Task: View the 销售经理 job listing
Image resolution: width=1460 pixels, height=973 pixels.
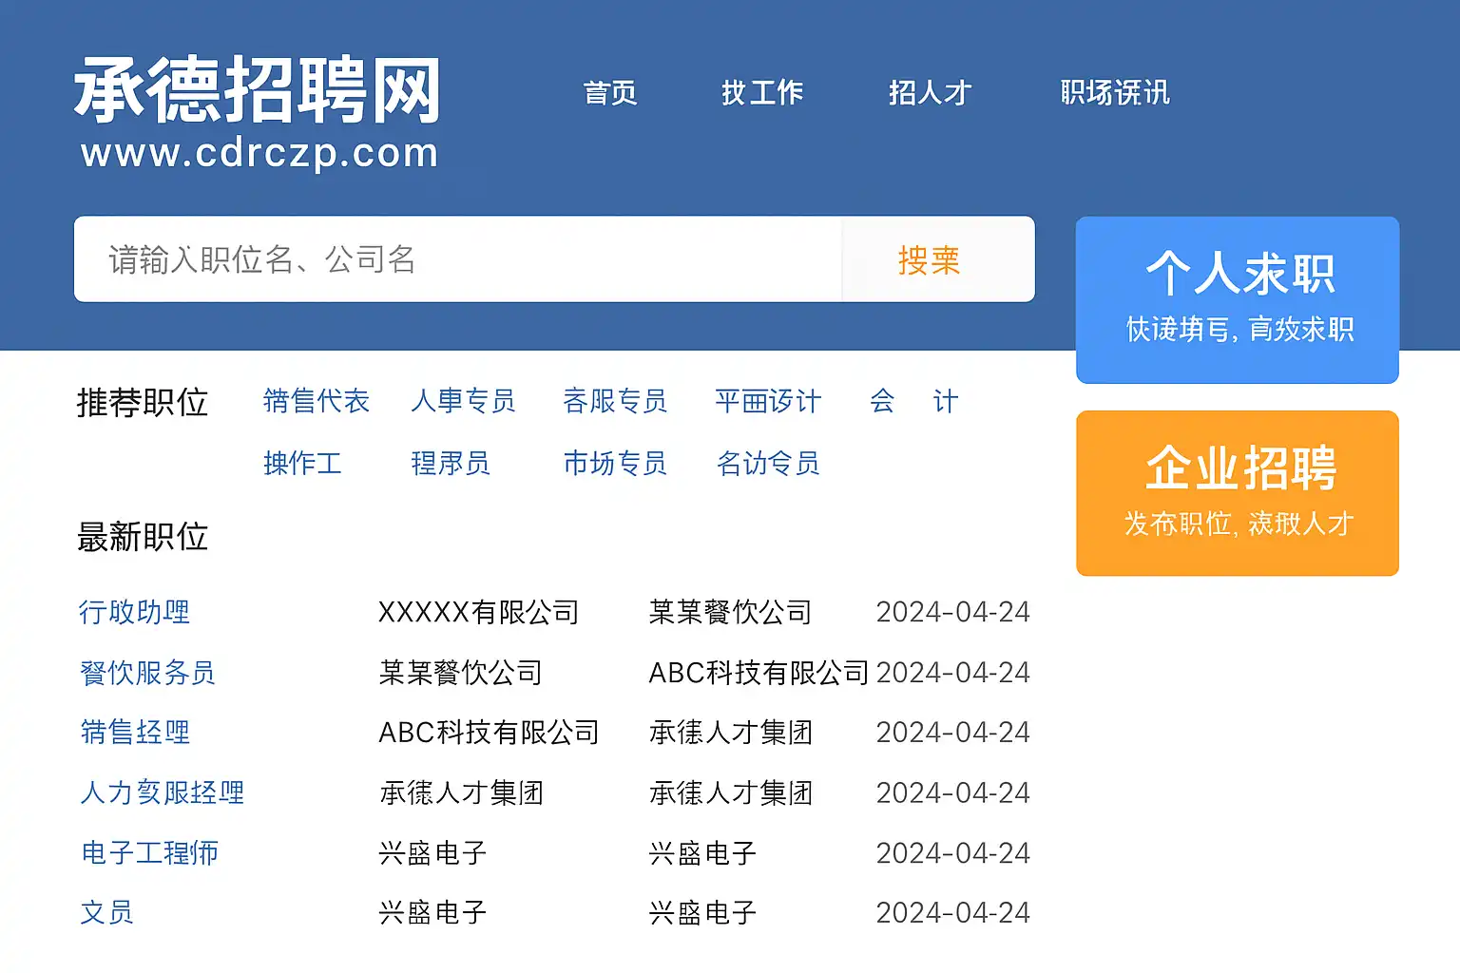Action: point(134,733)
